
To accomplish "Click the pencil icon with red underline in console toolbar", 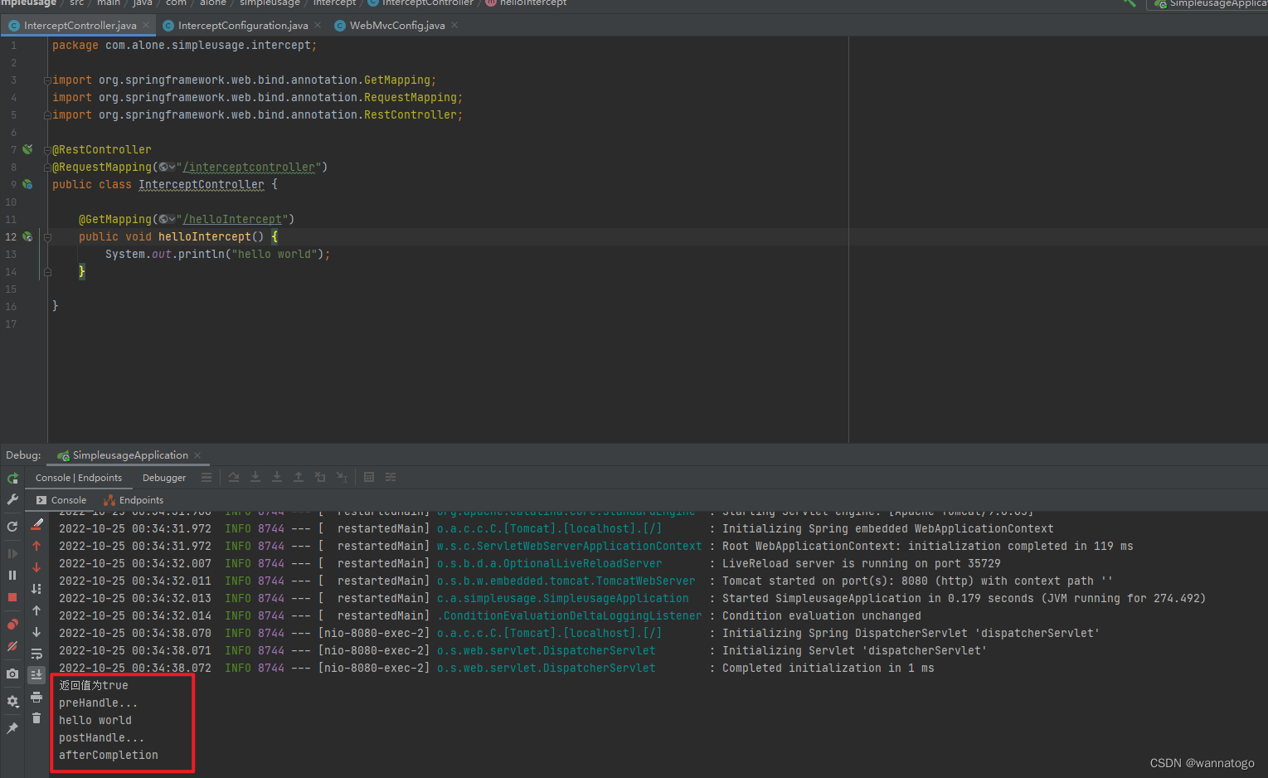I will pos(36,524).
